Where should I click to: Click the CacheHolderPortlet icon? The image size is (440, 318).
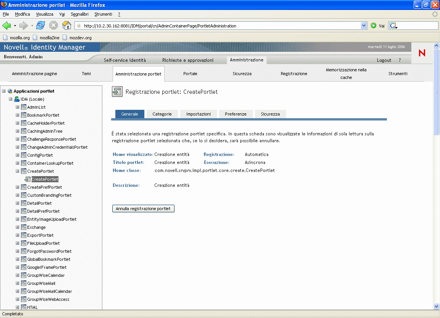coord(24,123)
